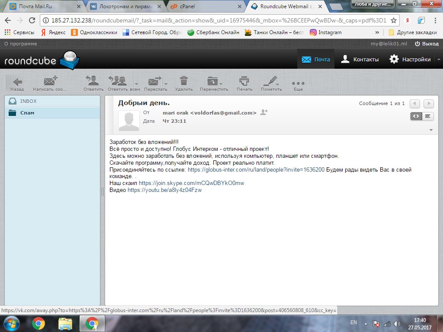Expand message headers details arrow

pos(431,130)
